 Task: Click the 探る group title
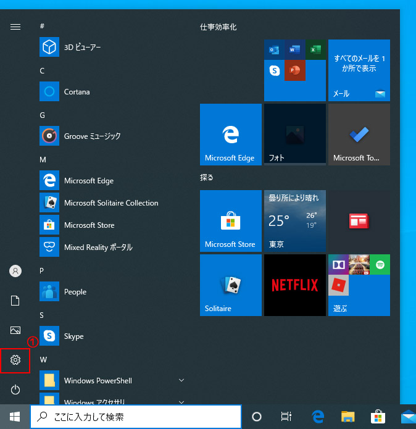coord(207,178)
